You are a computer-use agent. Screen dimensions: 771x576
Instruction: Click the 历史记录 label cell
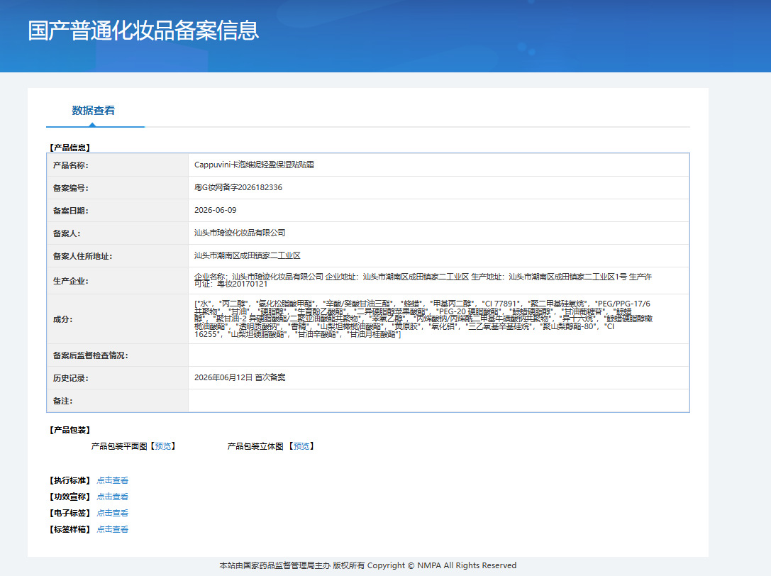[x=118, y=378]
